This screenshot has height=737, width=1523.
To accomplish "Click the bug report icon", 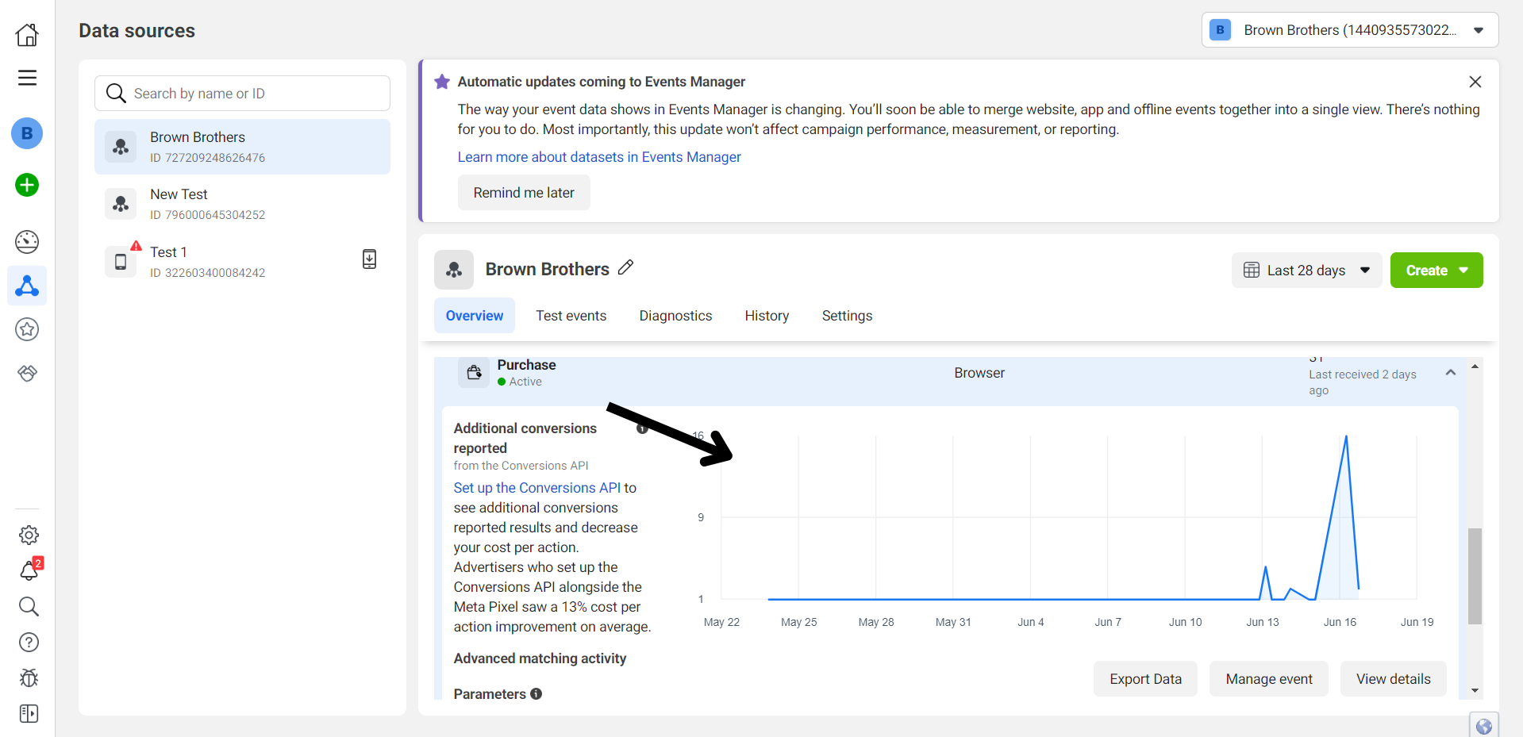I will [x=29, y=678].
